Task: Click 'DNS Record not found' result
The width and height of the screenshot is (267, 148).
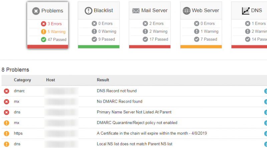Action: point(116,91)
